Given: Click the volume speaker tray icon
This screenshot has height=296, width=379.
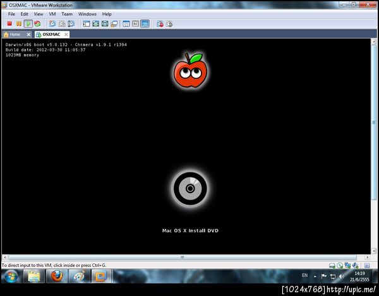Looking at the screenshot, I should pos(341,276).
